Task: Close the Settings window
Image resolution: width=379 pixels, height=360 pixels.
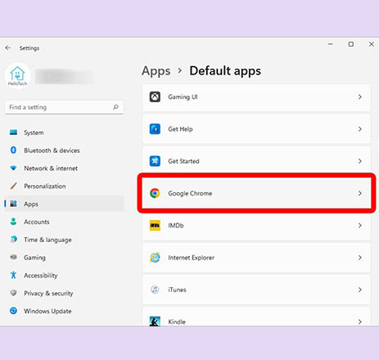Action: tap(372, 44)
